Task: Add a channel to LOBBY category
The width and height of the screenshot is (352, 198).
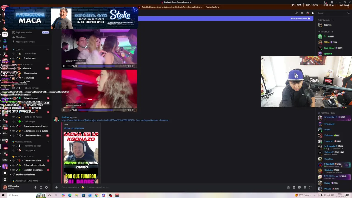Action: pyautogui.click(x=48, y=50)
